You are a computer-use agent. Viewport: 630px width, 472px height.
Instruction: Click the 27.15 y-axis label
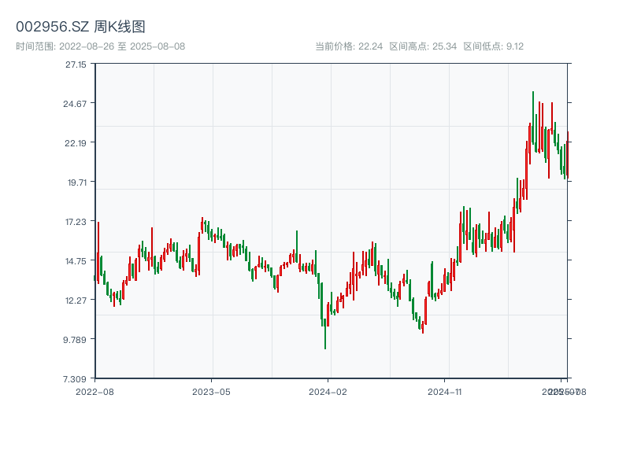[76, 65]
